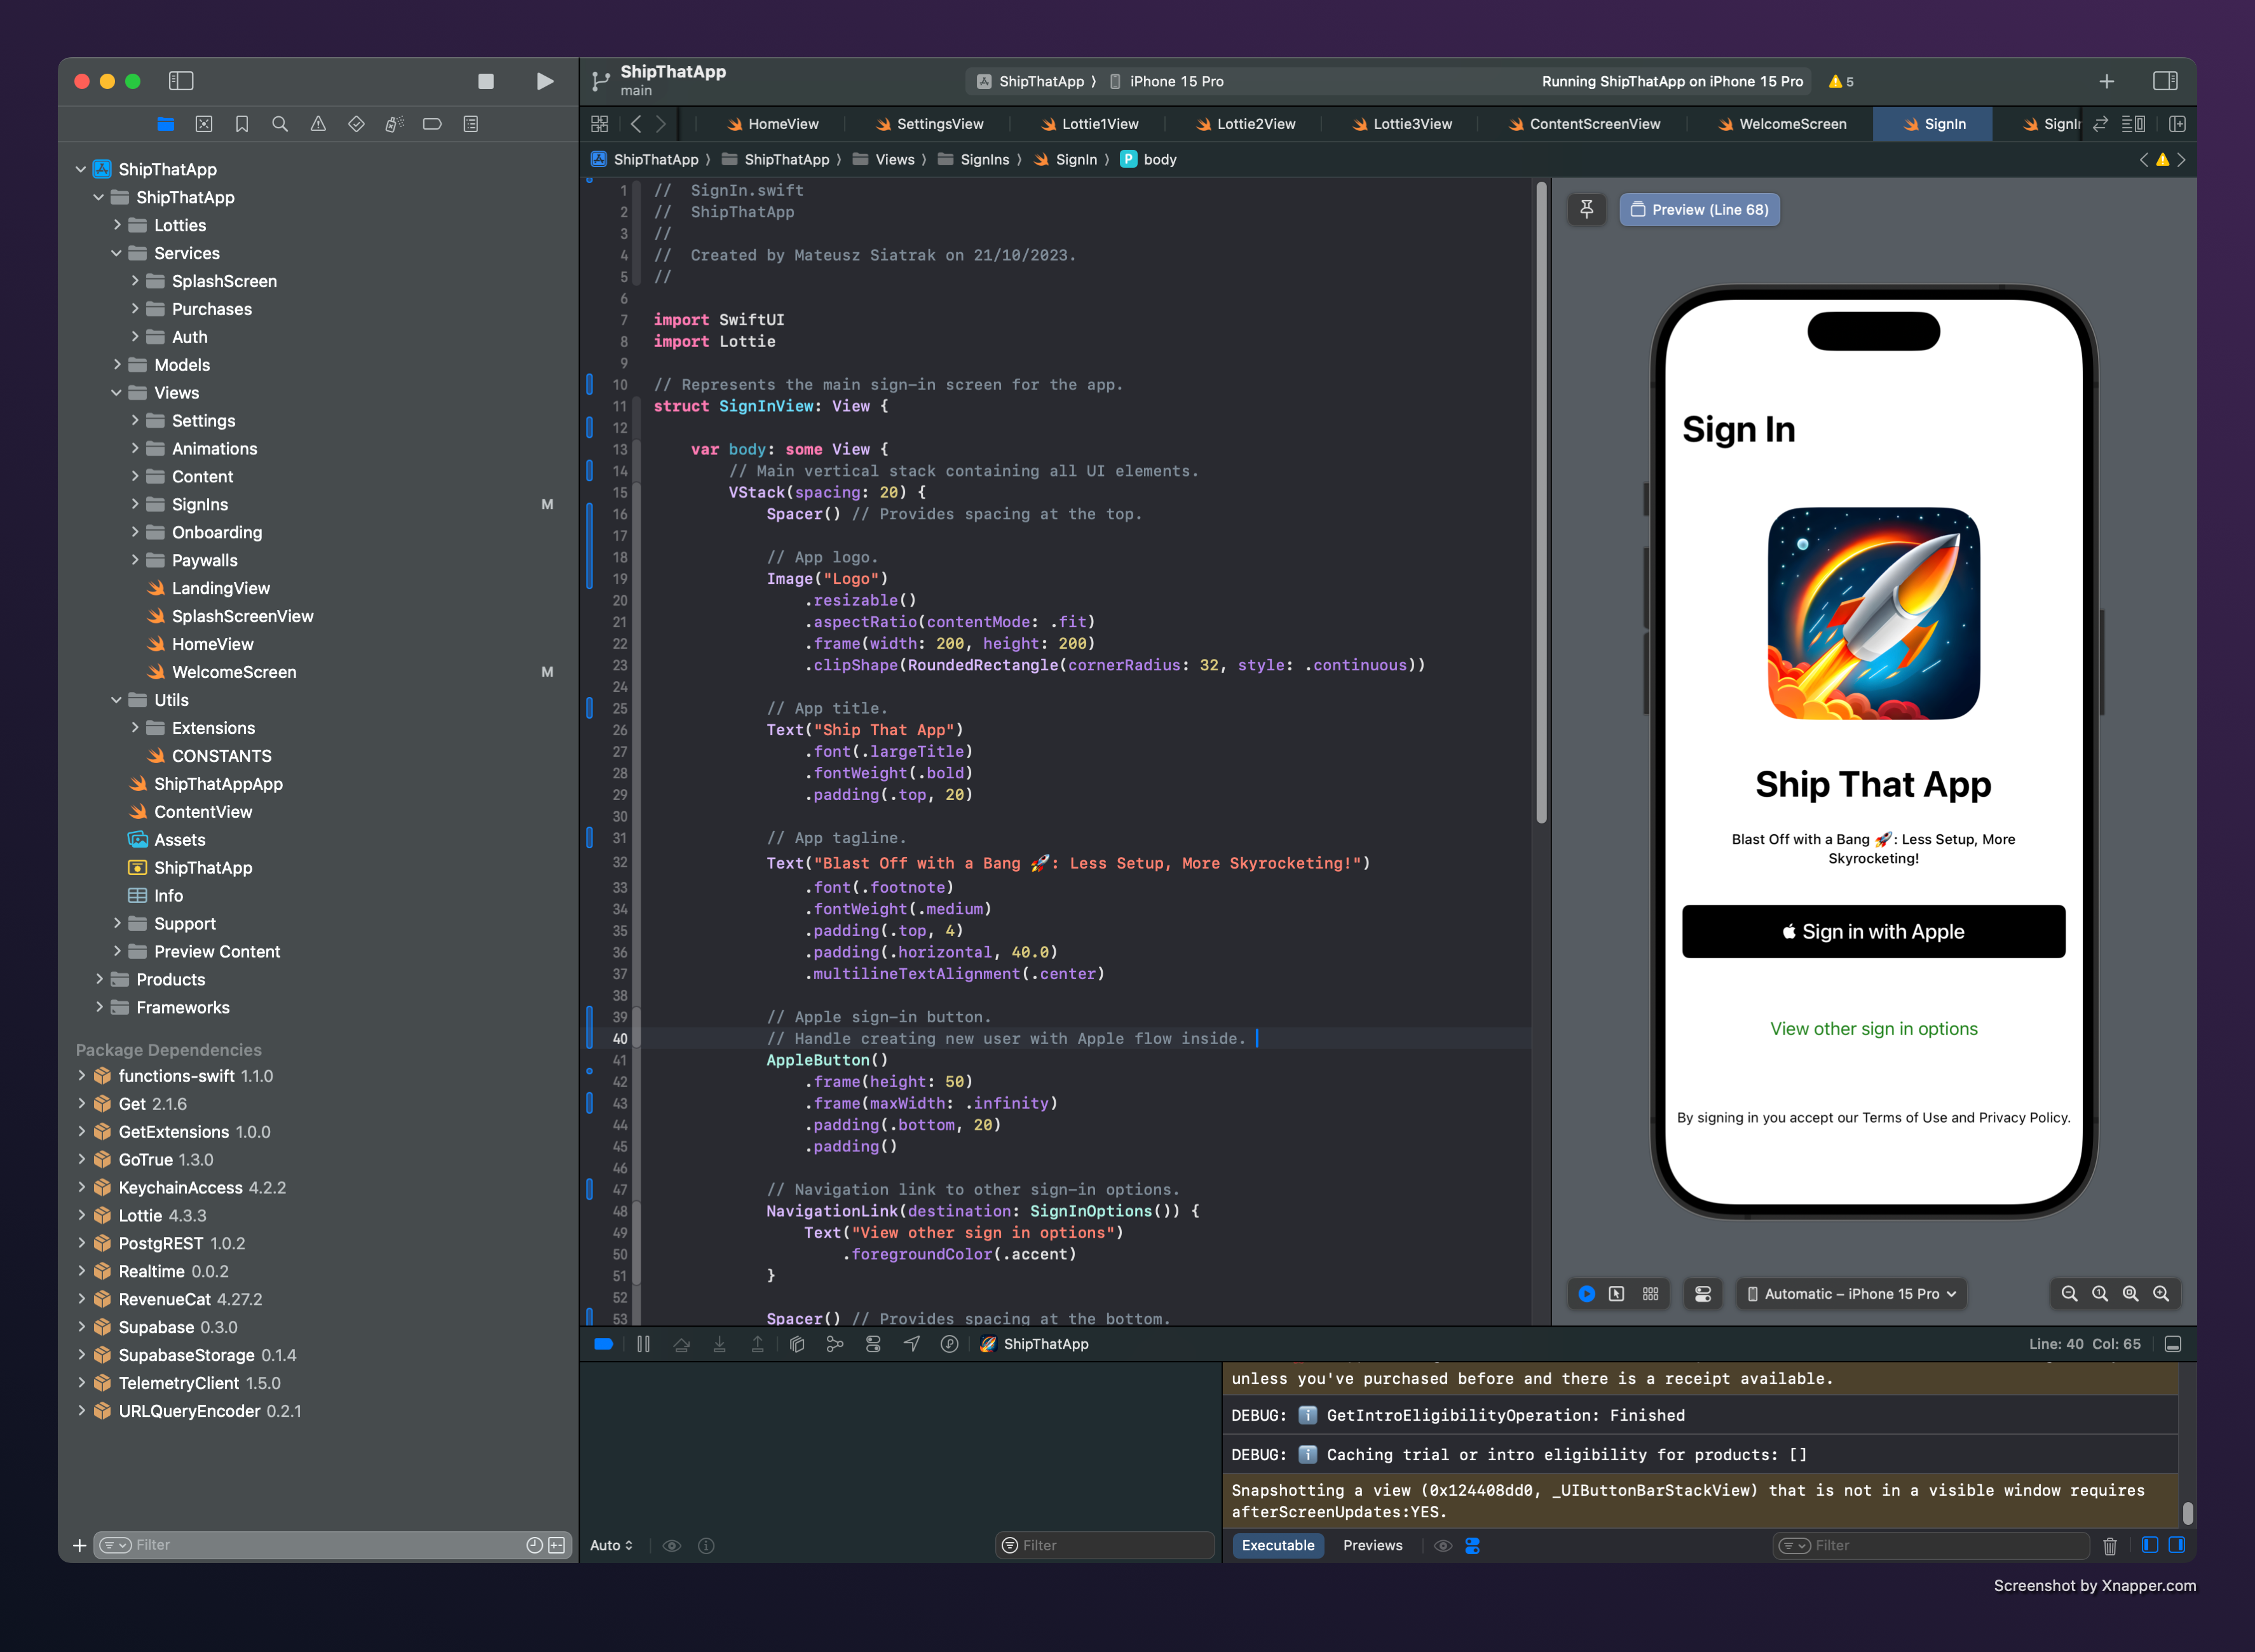Screen dimensions: 2255x1652
Task: Pause program execution in the debug bar
Action: (x=643, y=1344)
